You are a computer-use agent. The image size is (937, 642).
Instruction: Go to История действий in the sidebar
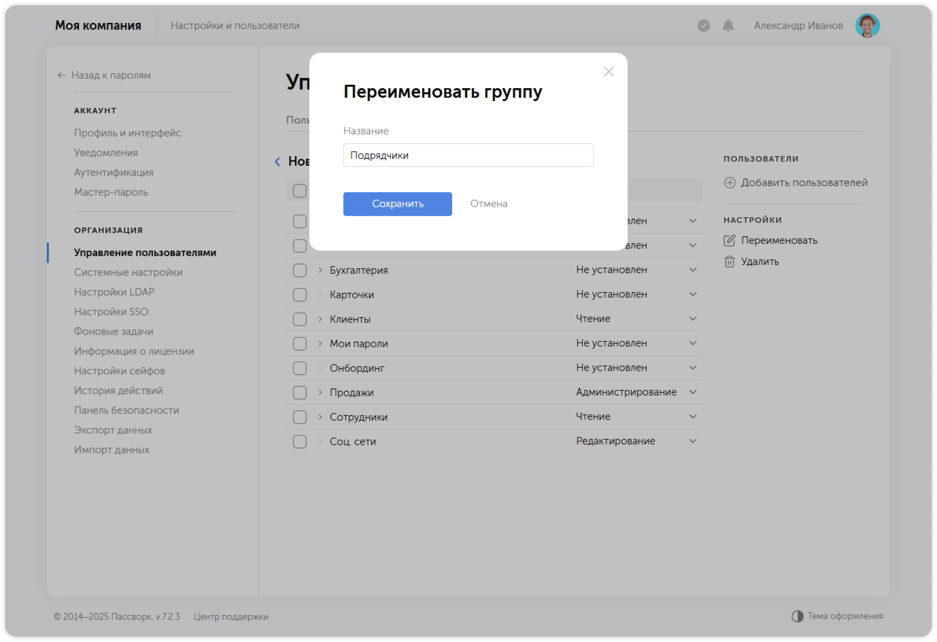(x=118, y=390)
